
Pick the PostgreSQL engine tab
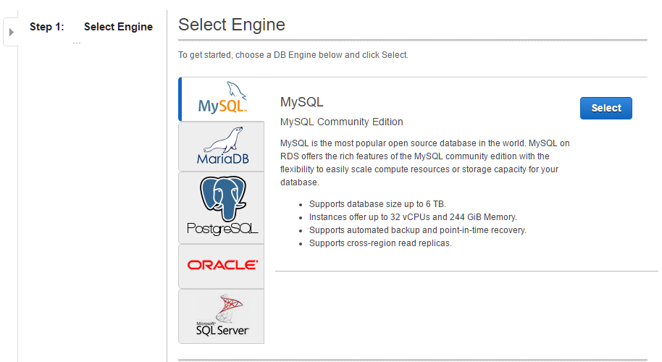221,208
